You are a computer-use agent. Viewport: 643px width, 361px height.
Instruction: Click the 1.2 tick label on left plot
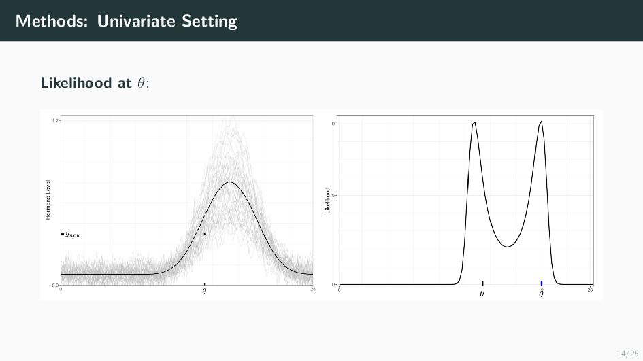(x=55, y=120)
